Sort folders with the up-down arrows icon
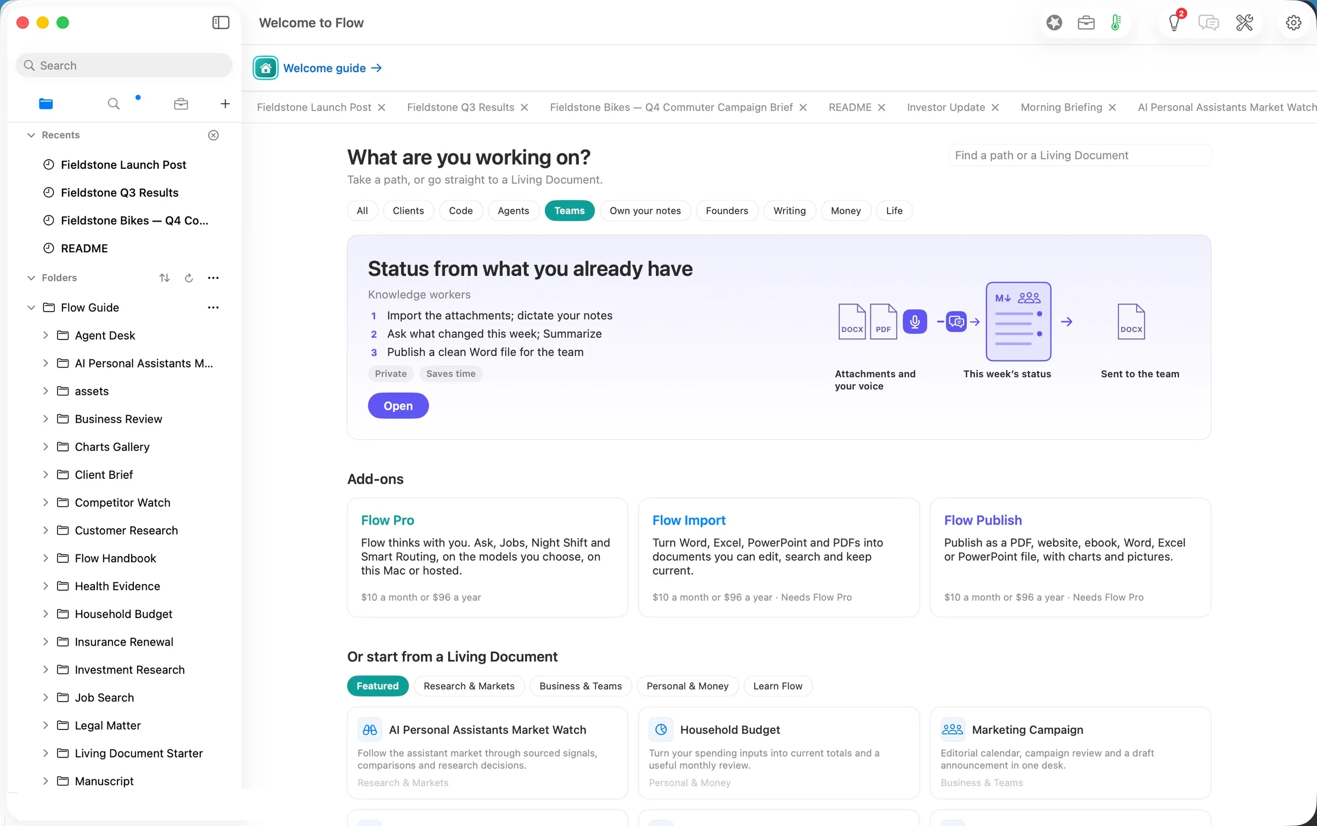The width and height of the screenshot is (1317, 826). [164, 278]
